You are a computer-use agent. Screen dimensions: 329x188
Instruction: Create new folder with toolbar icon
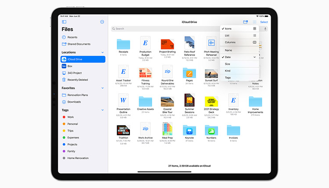245,22
